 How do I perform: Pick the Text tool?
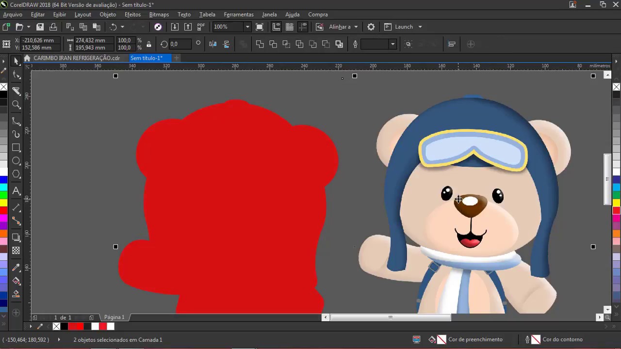(x=16, y=191)
